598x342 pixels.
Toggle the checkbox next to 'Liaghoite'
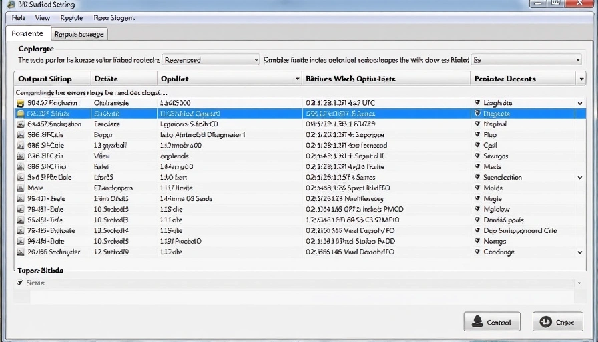[477, 104]
